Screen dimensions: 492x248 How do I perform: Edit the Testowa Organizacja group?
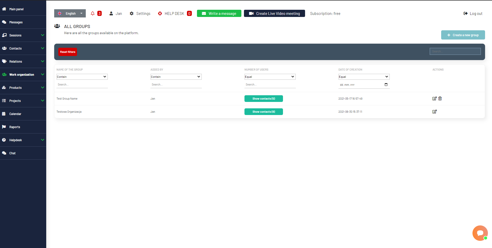pyautogui.click(x=434, y=112)
